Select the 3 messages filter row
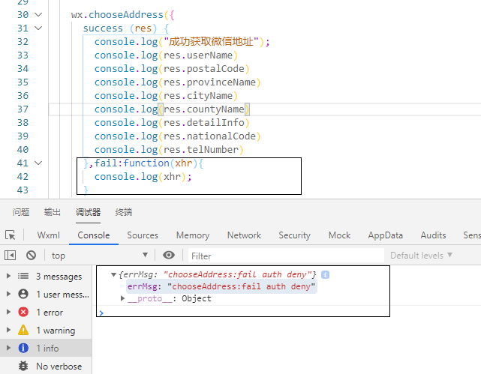The width and height of the screenshot is (481, 374). (x=46, y=276)
